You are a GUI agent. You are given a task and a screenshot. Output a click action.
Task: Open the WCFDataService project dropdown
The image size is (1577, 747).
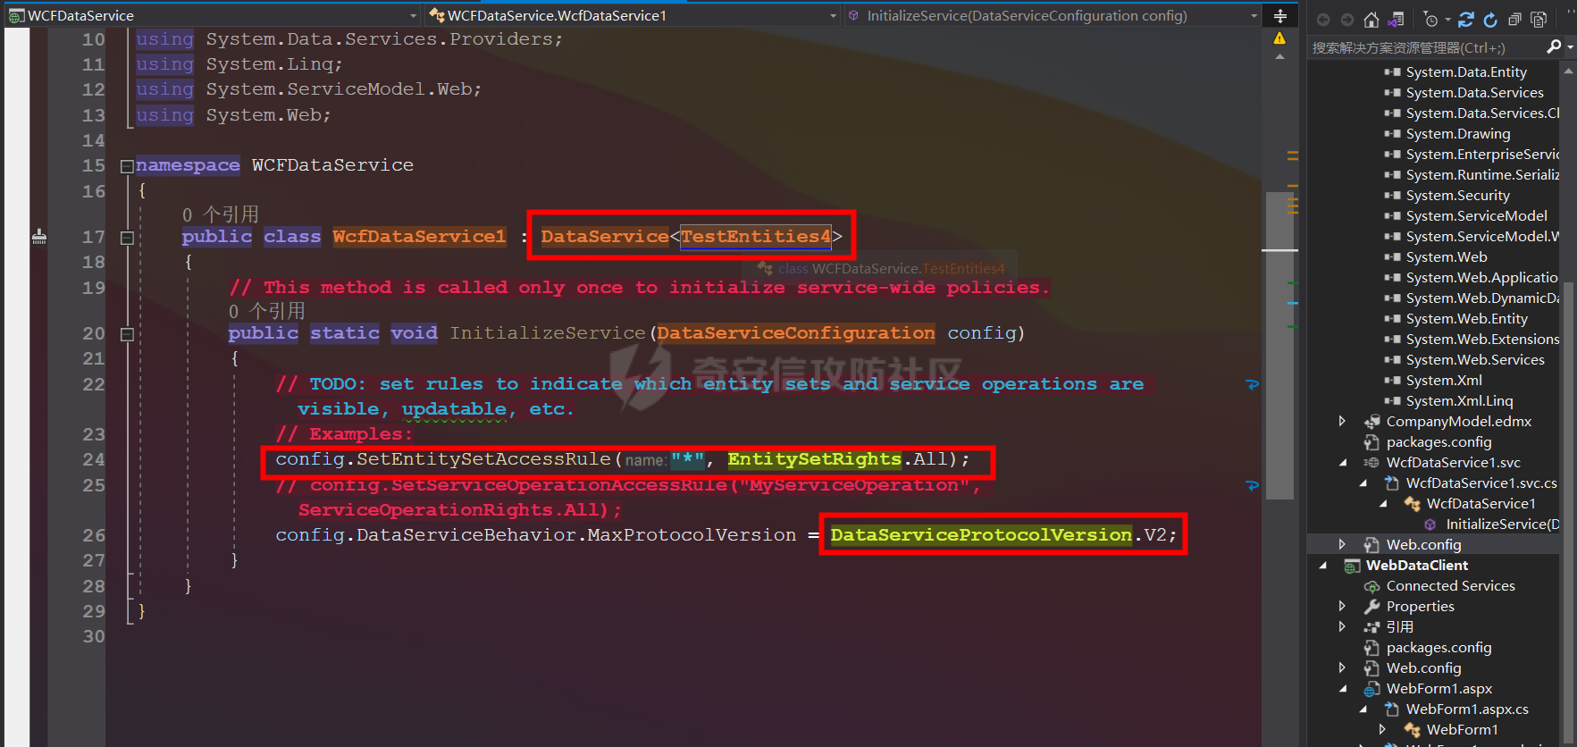pos(213,15)
